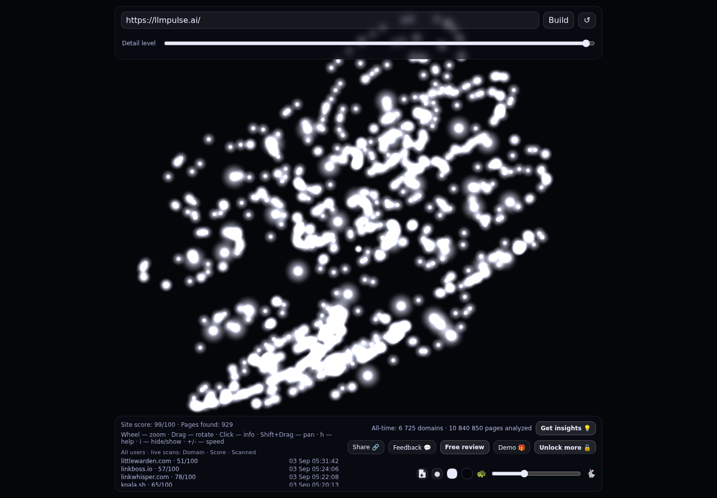Click the Detail level slider handle
717x498 pixels.
tap(586, 43)
